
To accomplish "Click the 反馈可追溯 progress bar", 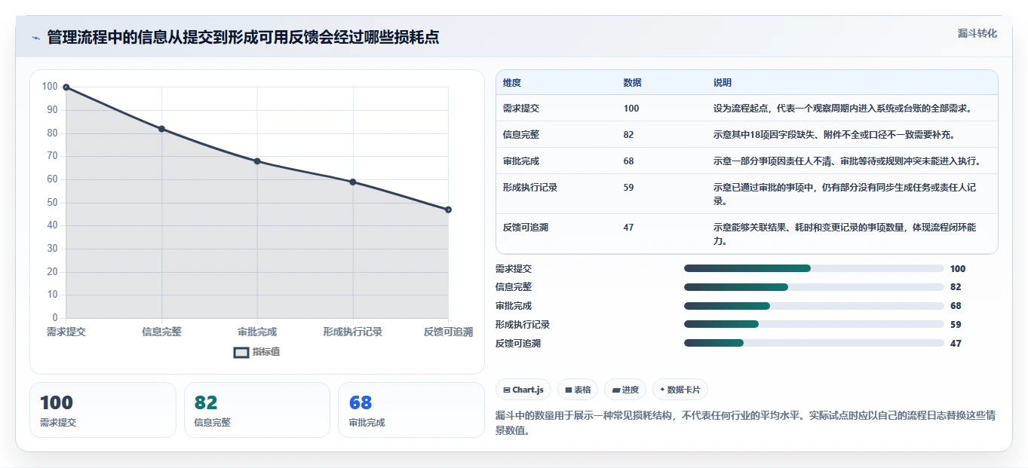I will [814, 343].
